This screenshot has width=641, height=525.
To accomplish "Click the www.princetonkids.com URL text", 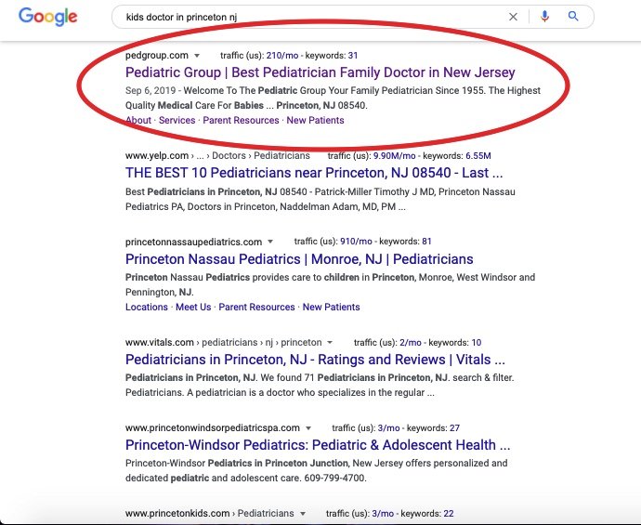I will pos(177,514).
